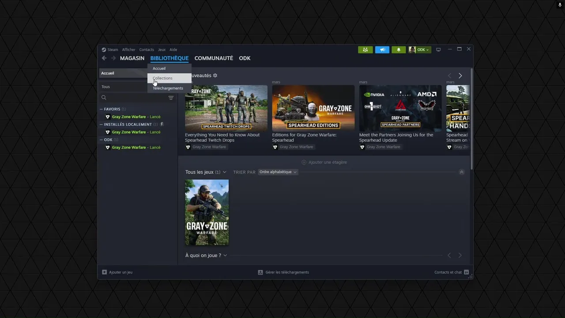Switch to Big Picture mode monitor icon

(438, 49)
